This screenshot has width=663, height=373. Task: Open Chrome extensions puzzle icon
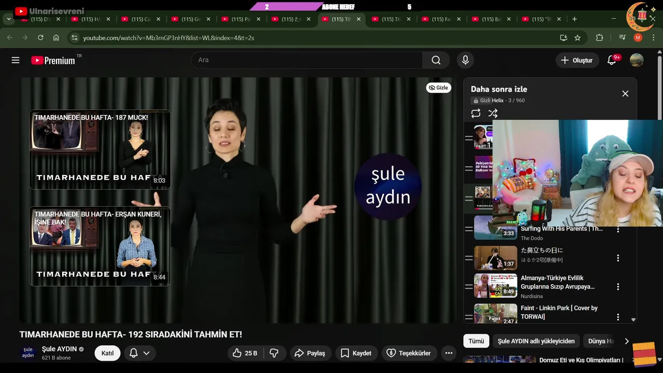[600, 38]
